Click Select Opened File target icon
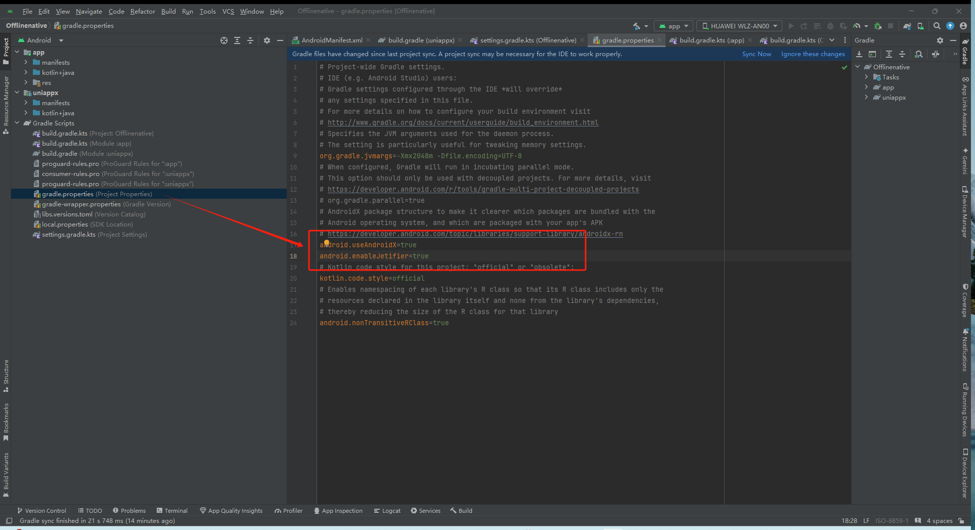 [224, 40]
